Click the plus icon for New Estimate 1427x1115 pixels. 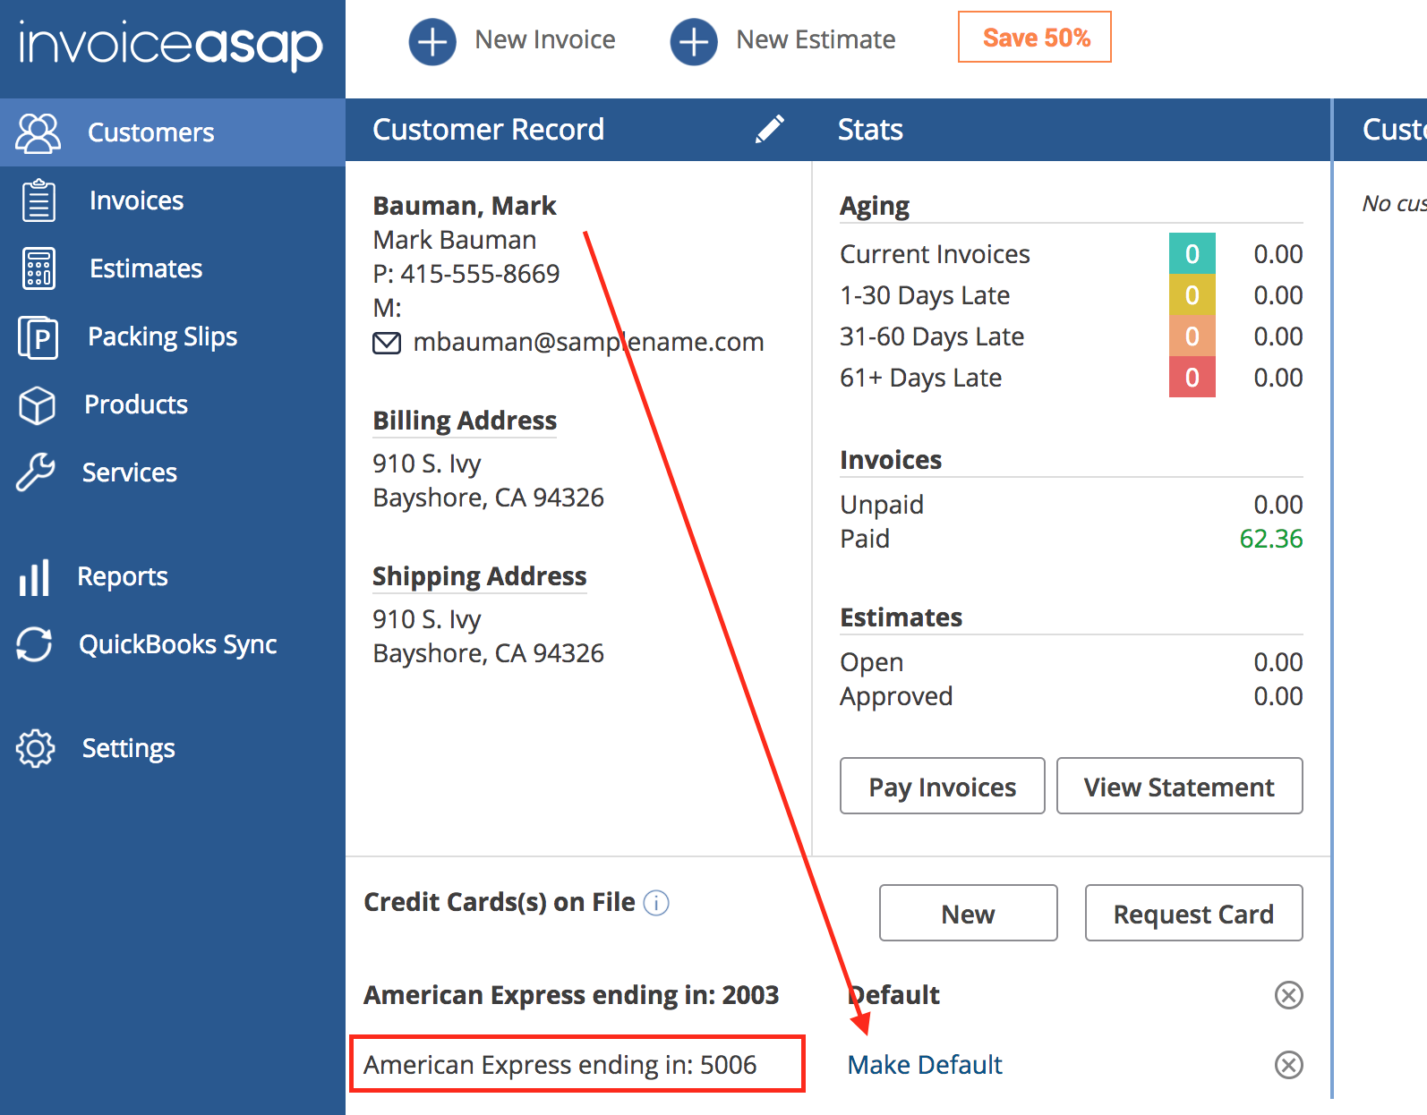[x=694, y=41]
